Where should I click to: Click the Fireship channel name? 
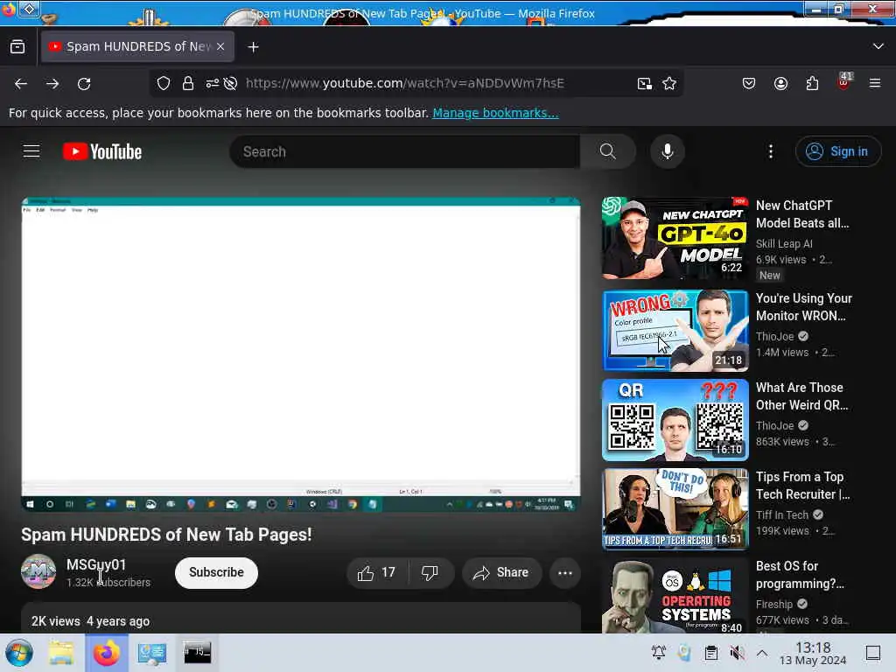tap(774, 604)
